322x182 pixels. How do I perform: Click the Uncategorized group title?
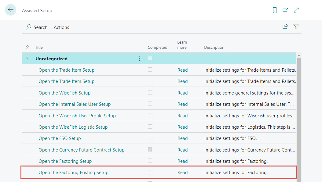(51, 59)
